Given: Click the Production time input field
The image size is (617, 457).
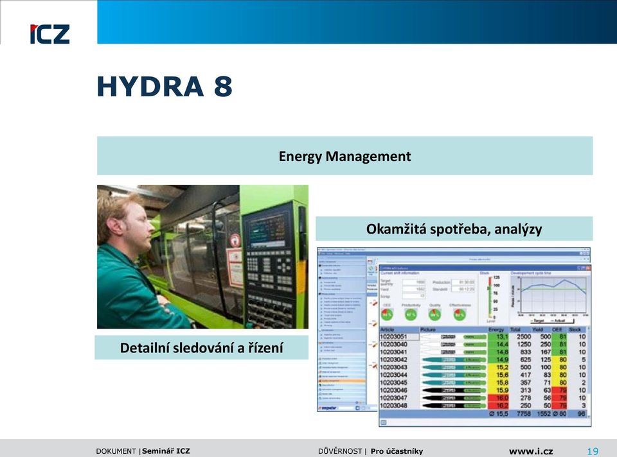Looking at the screenshot, I should [x=463, y=282].
